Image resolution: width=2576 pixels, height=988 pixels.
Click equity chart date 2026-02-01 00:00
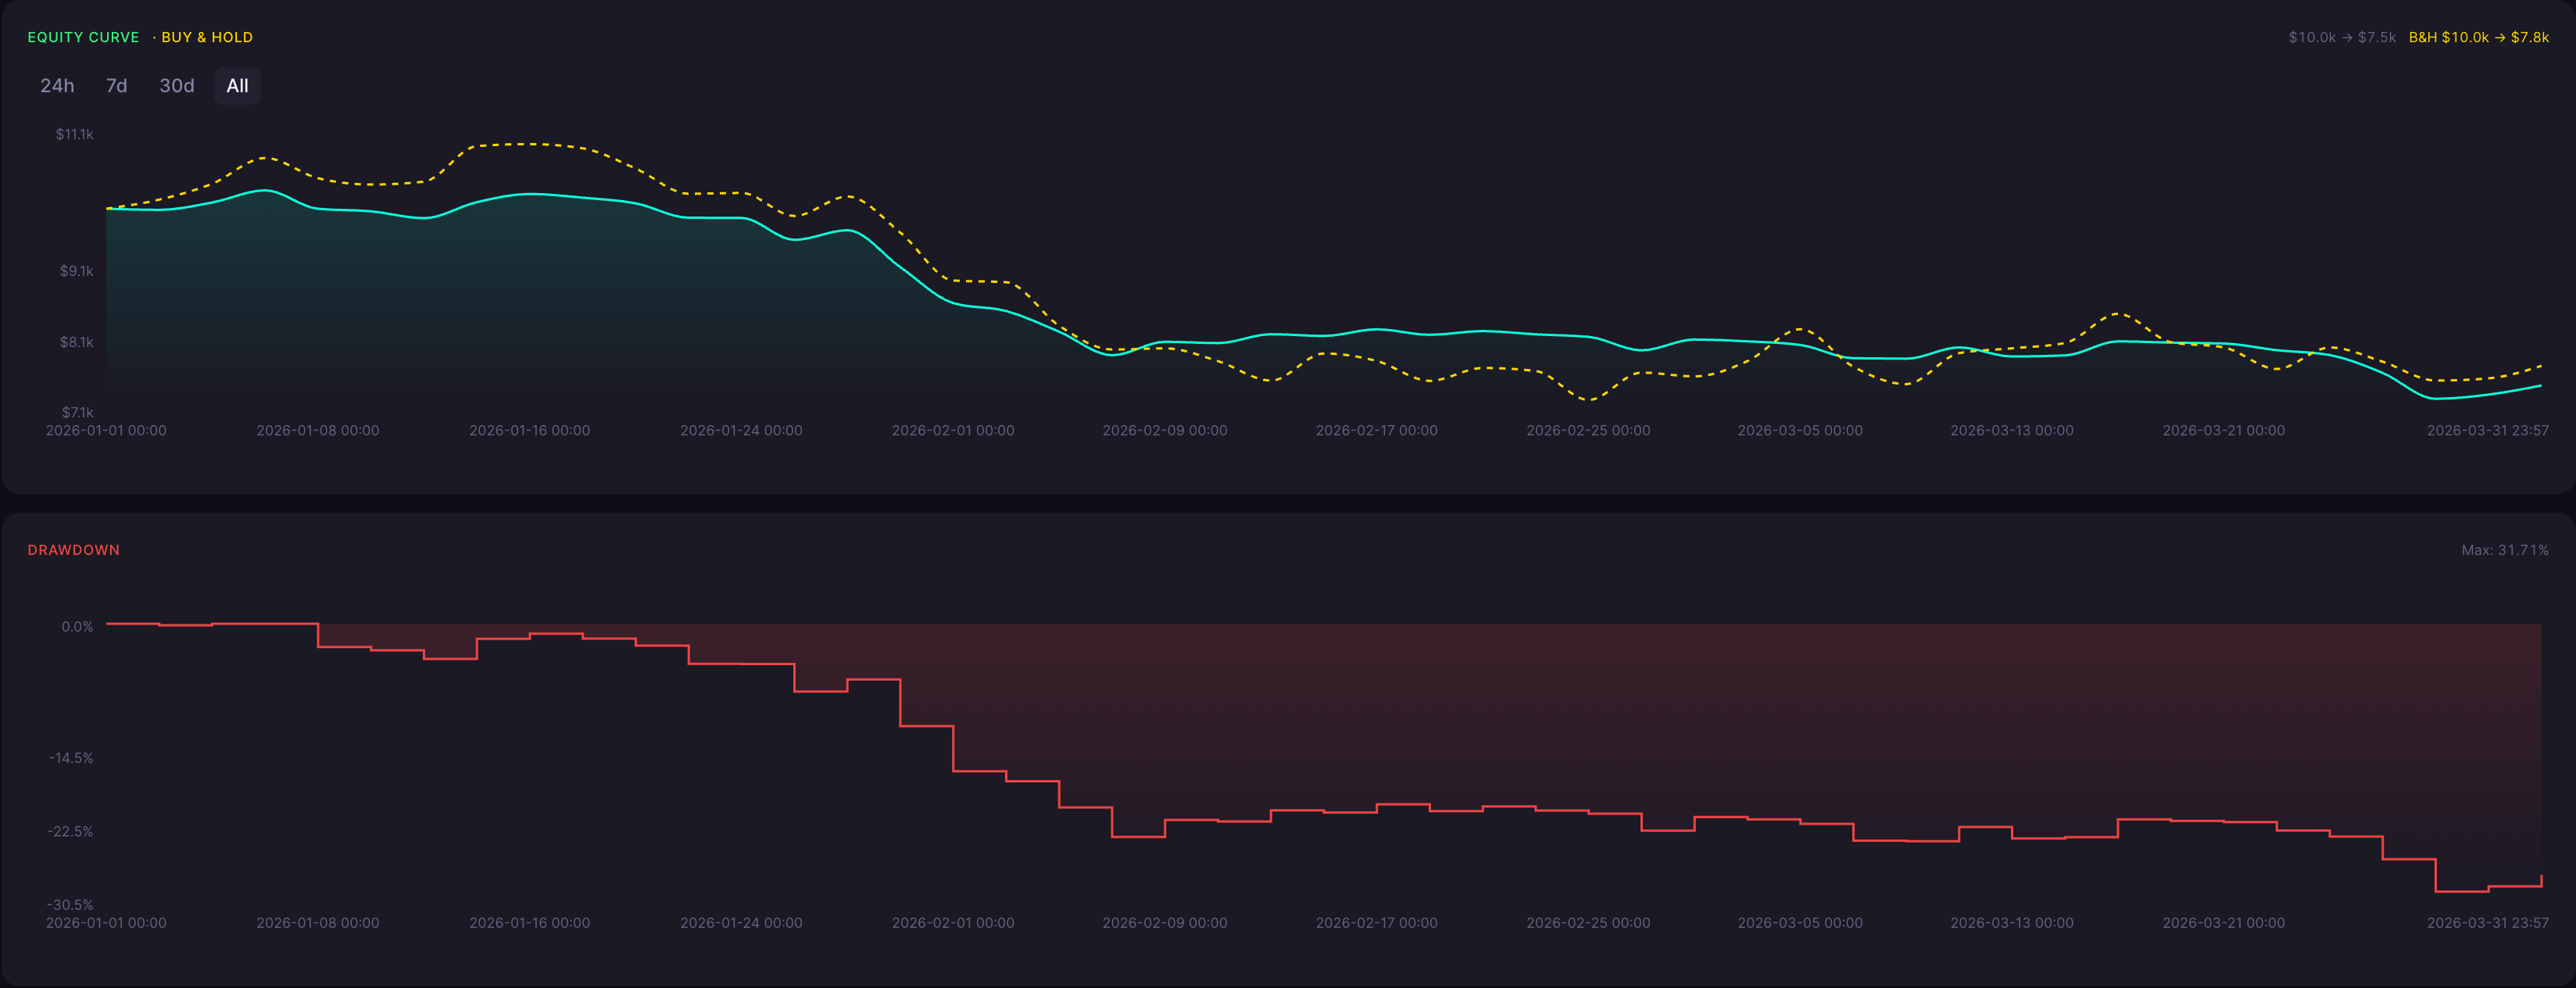[x=953, y=431]
